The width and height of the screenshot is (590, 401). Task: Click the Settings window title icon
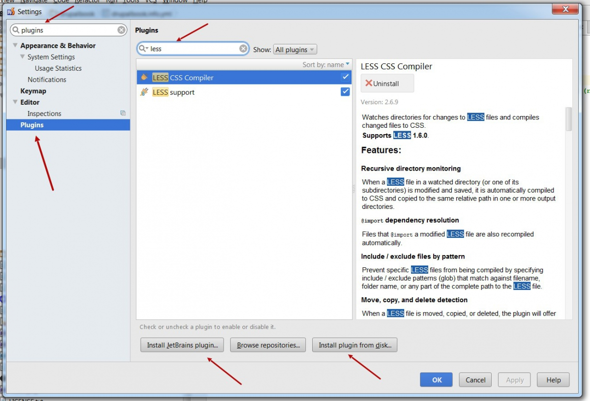(11, 12)
